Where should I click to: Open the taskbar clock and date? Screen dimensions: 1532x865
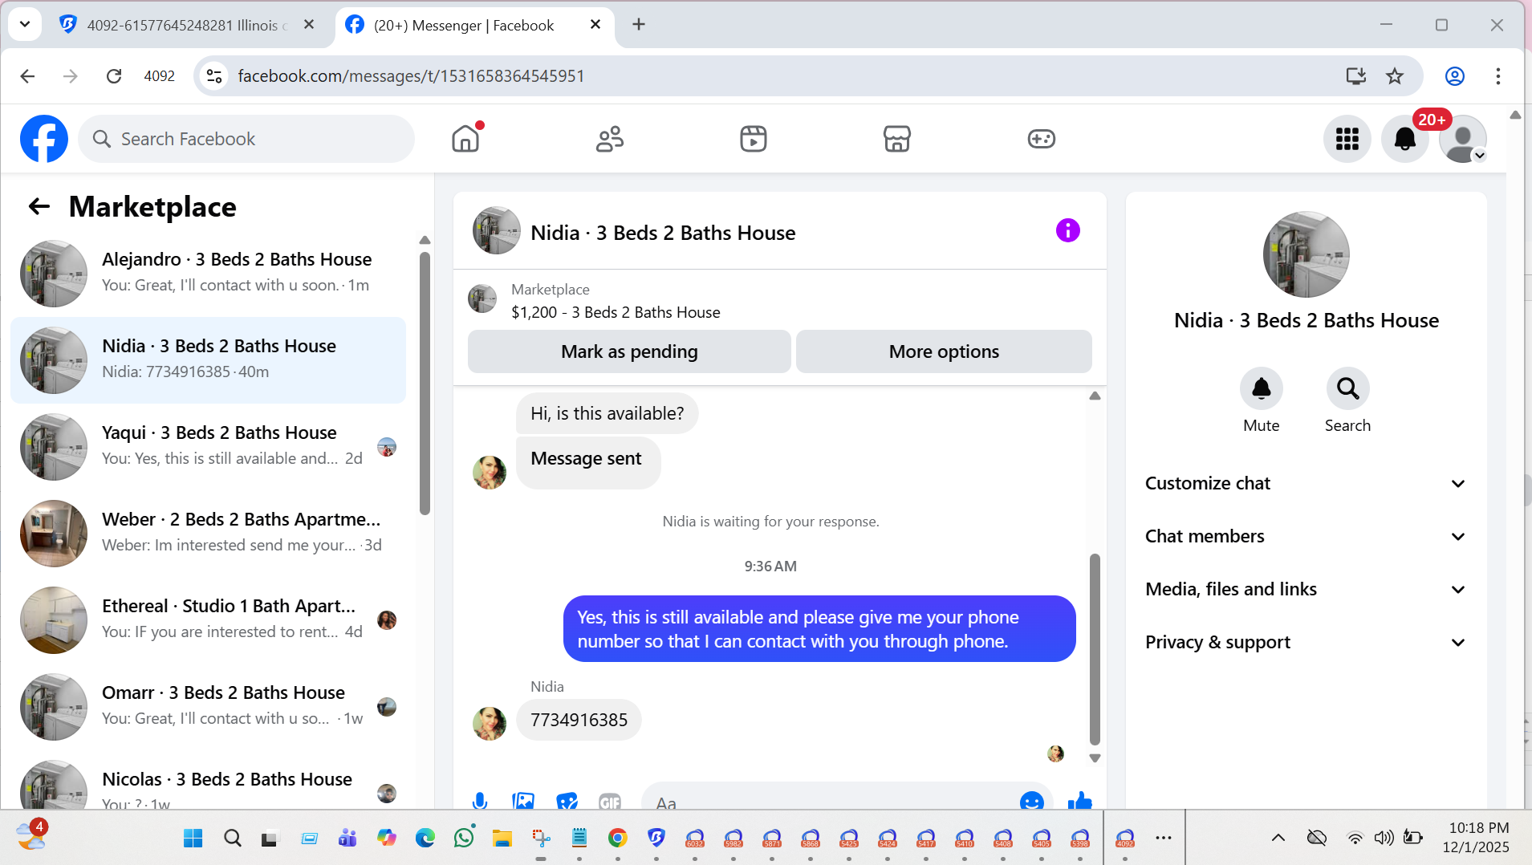(x=1476, y=838)
